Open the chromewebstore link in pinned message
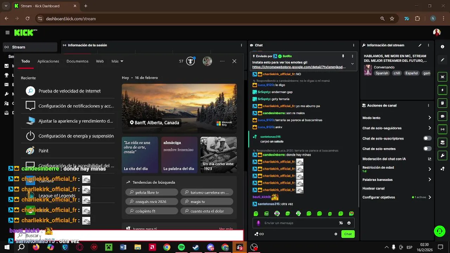Viewport: 450px width, 253px height. click(299, 67)
